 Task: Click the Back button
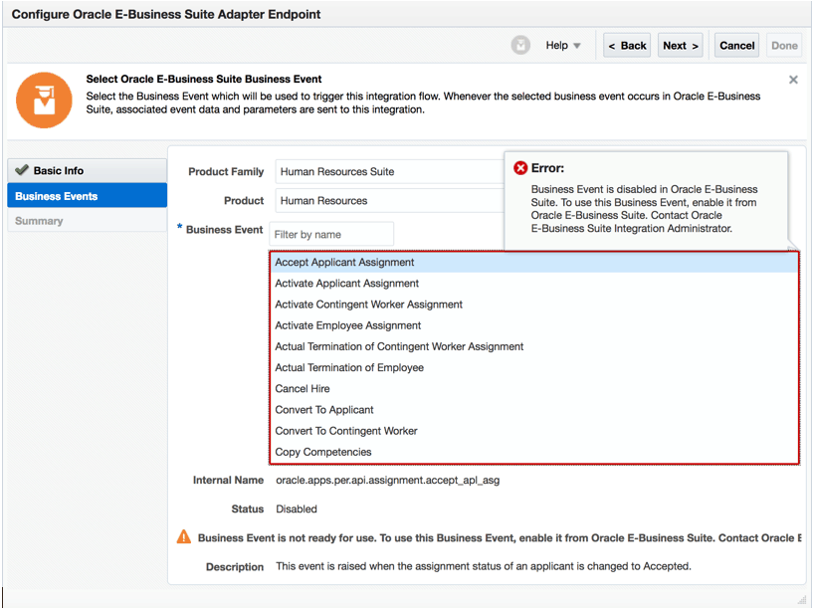(626, 46)
